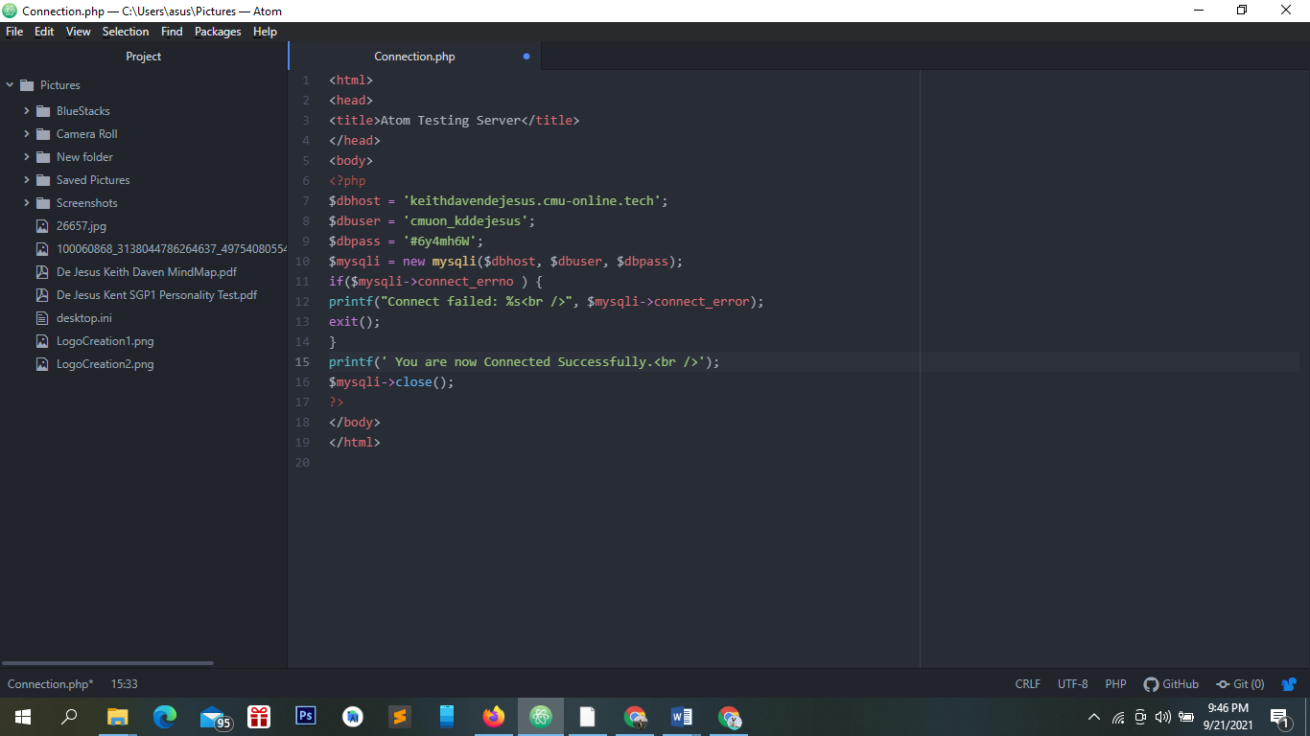Open Microsoft Edge from the taskbar

[165, 716]
